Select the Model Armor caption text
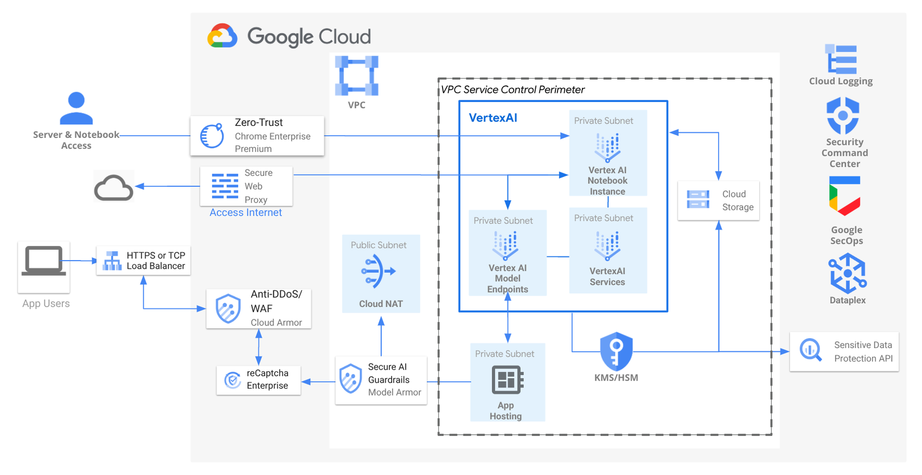The image size is (922, 475). click(395, 392)
